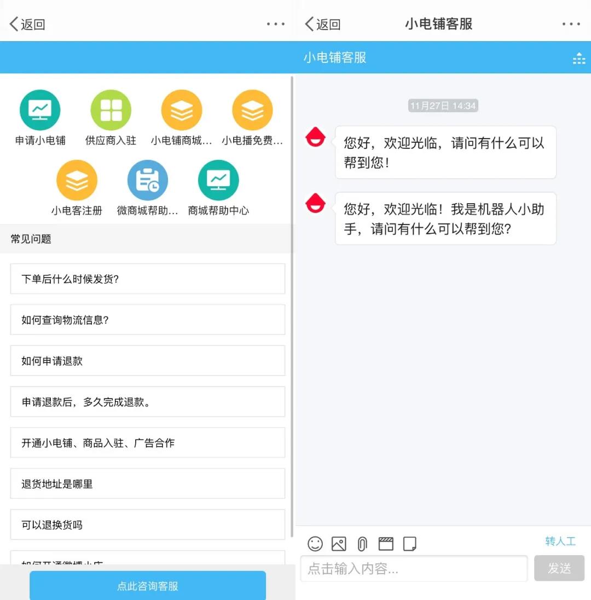Image resolution: width=591 pixels, height=600 pixels.
Task: Open the 微商城帮助 clipboard icon
Action: [148, 180]
